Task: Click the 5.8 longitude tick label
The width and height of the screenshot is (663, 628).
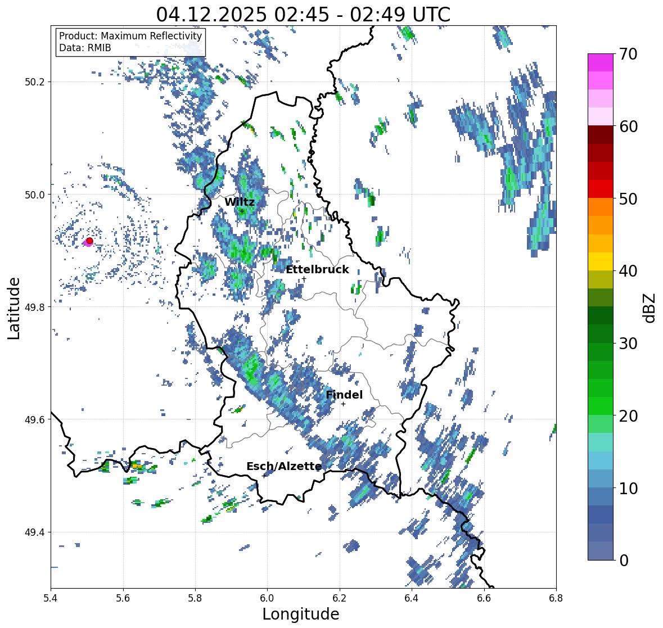Action: click(195, 598)
